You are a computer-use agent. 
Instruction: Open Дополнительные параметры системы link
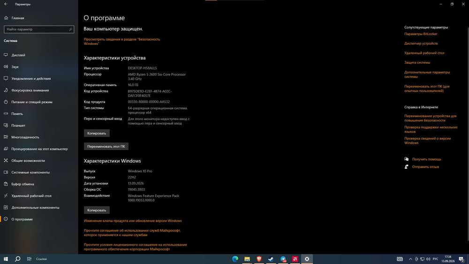click(427, 75)
